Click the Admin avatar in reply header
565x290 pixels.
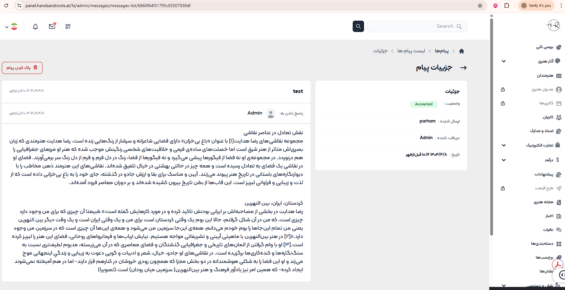271,113
